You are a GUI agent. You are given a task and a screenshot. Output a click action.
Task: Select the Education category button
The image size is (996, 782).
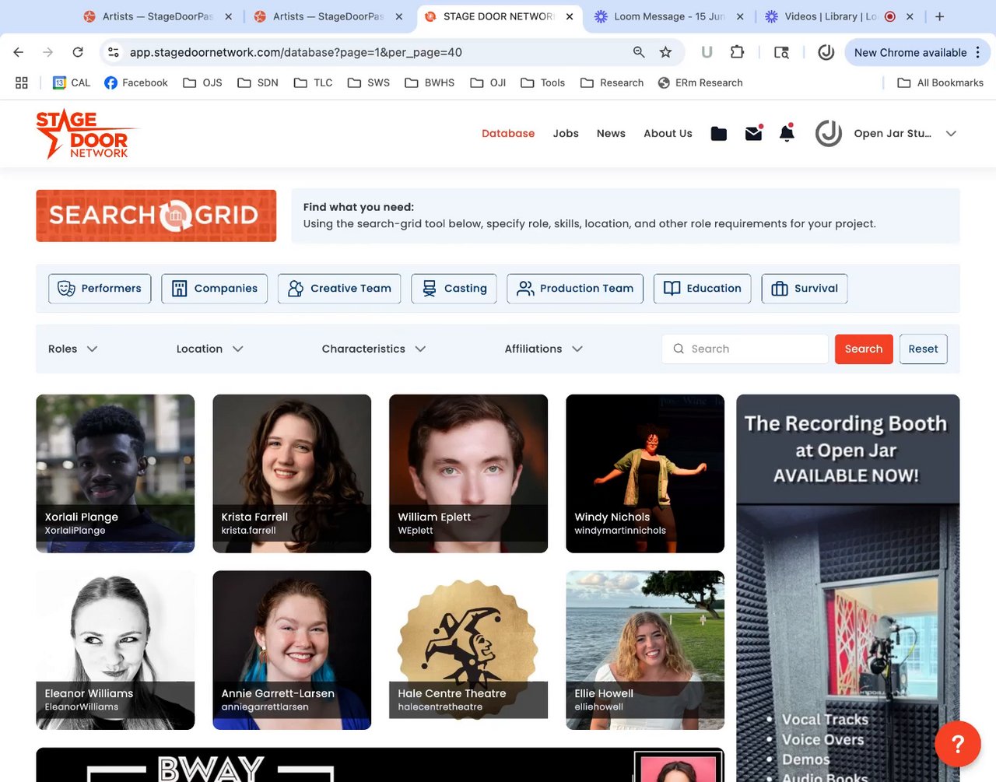point(703,289)
